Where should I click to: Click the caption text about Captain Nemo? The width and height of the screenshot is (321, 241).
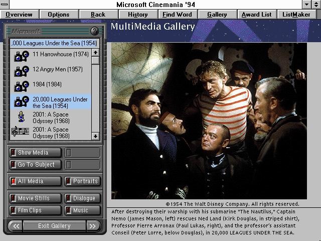click(x=205, y=222)
